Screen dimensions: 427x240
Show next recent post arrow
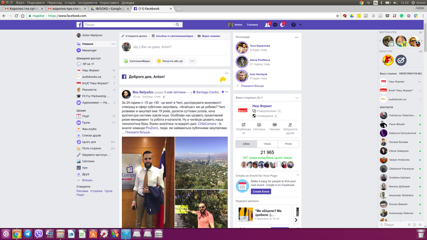click(x=296, y=220)
